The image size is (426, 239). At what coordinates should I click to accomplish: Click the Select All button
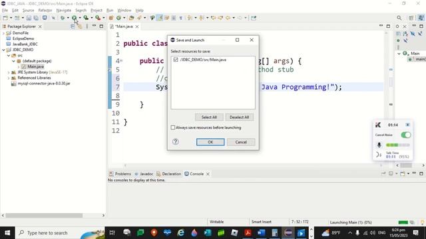click(x=209, y=117)
